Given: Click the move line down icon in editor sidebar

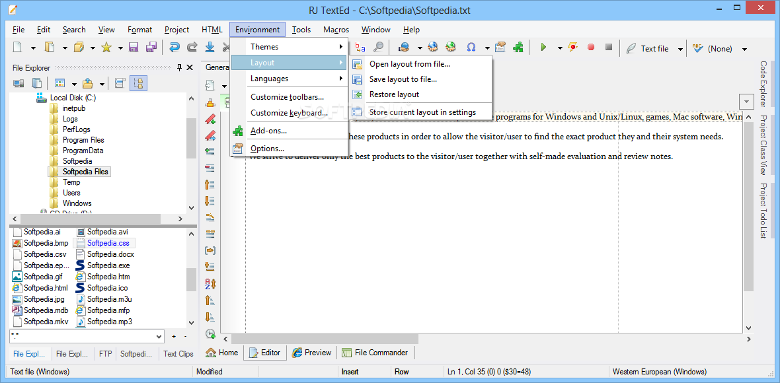Looking at the screenshot, I should [210, 201].
